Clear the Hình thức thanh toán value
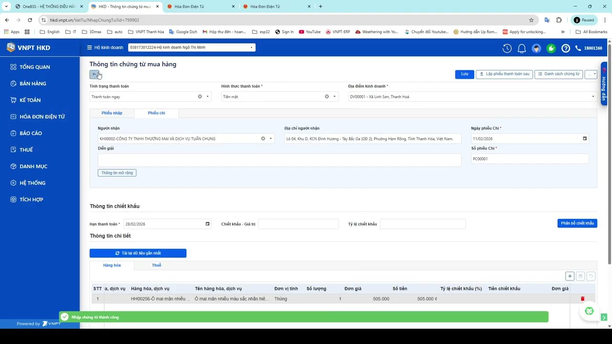This screenshot has width=612, height=344. (x=327, y=97)
